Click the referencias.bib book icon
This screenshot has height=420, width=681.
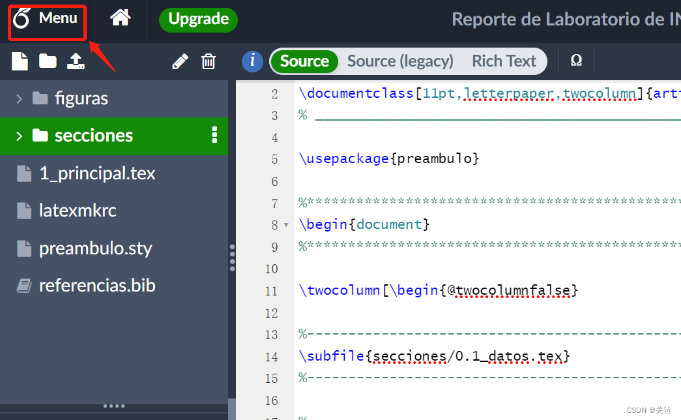point(24,286)
